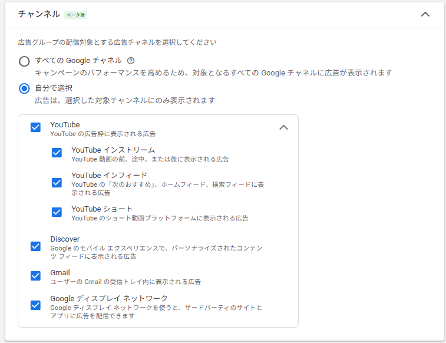Image resolution: width=446 pixels, height=343 pixels.
Task: Click the Gmail label text
Action: (x=60, y=272)
